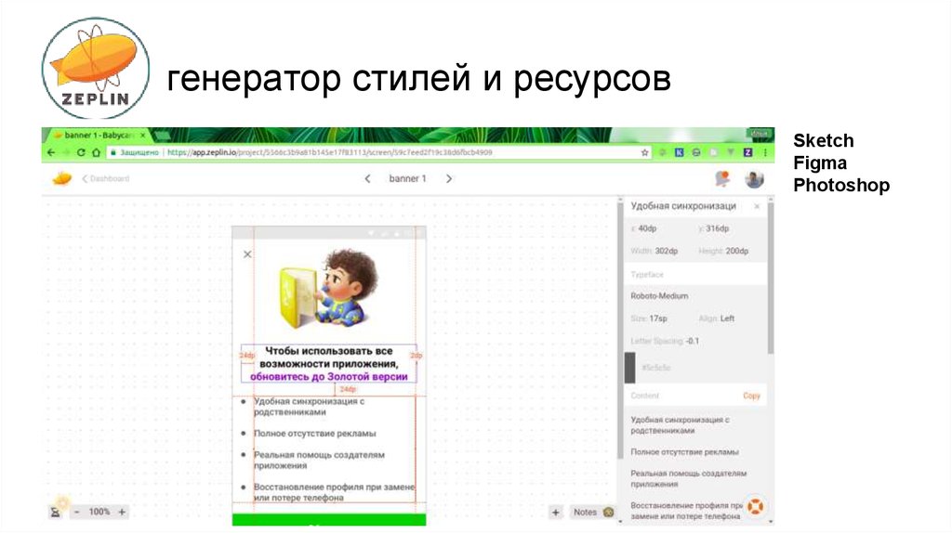Add a note with the plus button by Notes

(556, 513)
